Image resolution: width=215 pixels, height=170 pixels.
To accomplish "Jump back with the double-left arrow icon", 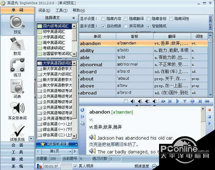I will pyautogui.click(x=163, y=101).
